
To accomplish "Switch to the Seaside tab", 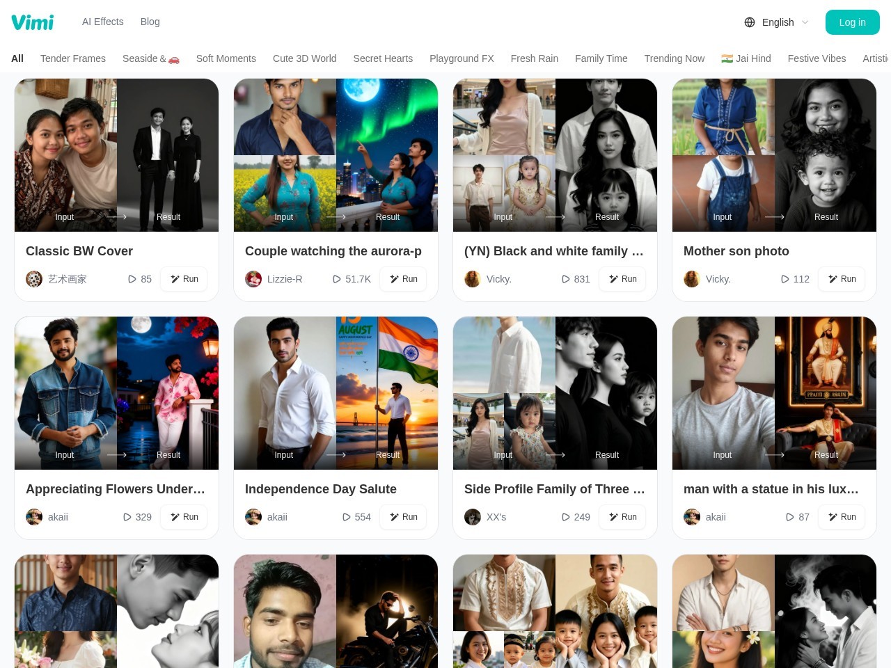I will (151, 58).
